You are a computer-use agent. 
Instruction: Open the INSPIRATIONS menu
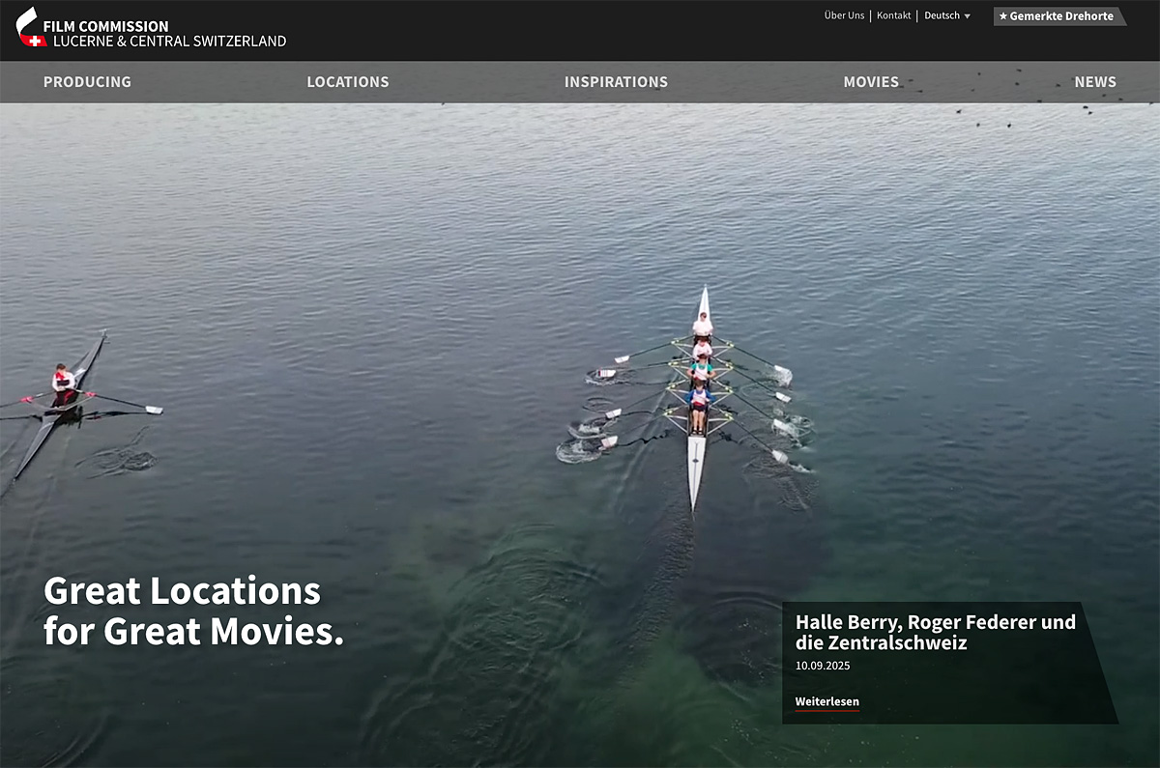click(616, 82)
